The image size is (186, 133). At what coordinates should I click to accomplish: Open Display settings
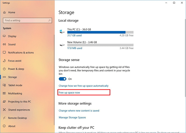click(12, 36)
